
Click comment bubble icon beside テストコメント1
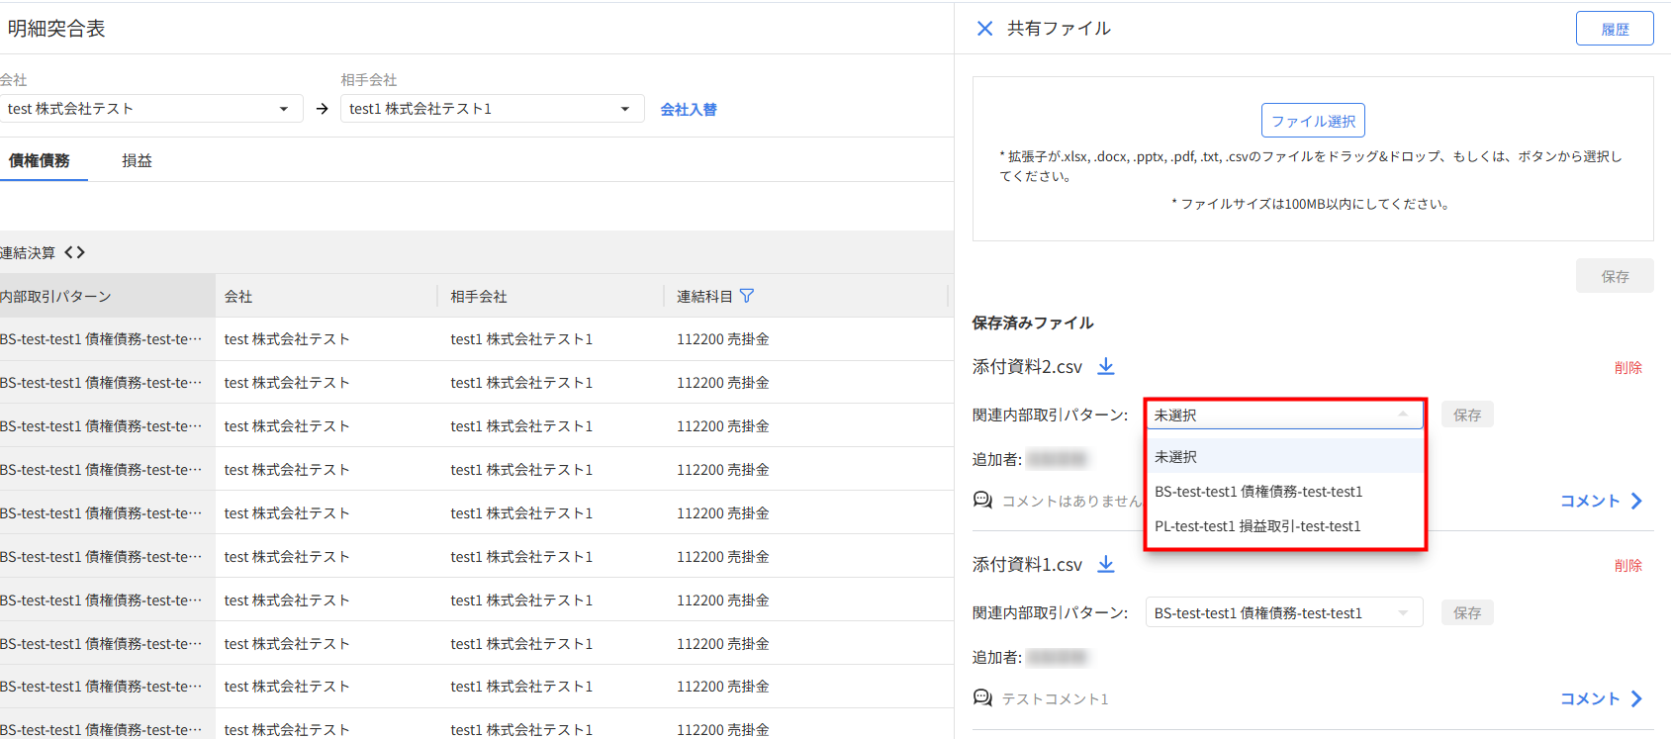tap(982, 698)
